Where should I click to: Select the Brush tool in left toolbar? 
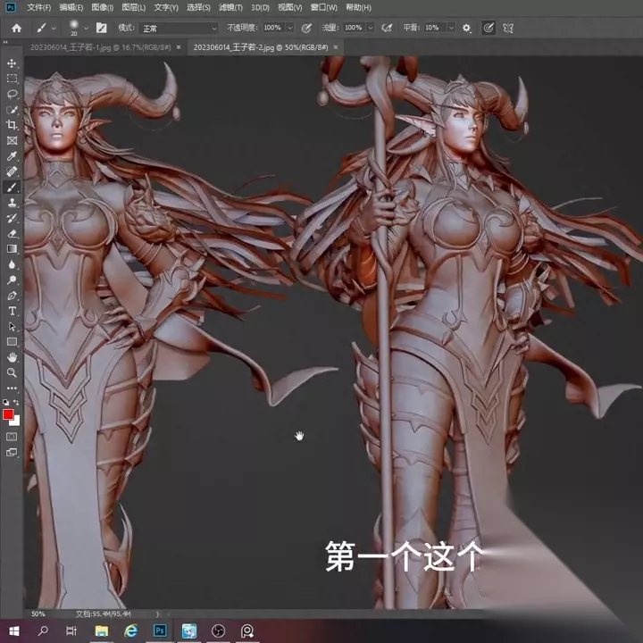(x=12, y=187)
